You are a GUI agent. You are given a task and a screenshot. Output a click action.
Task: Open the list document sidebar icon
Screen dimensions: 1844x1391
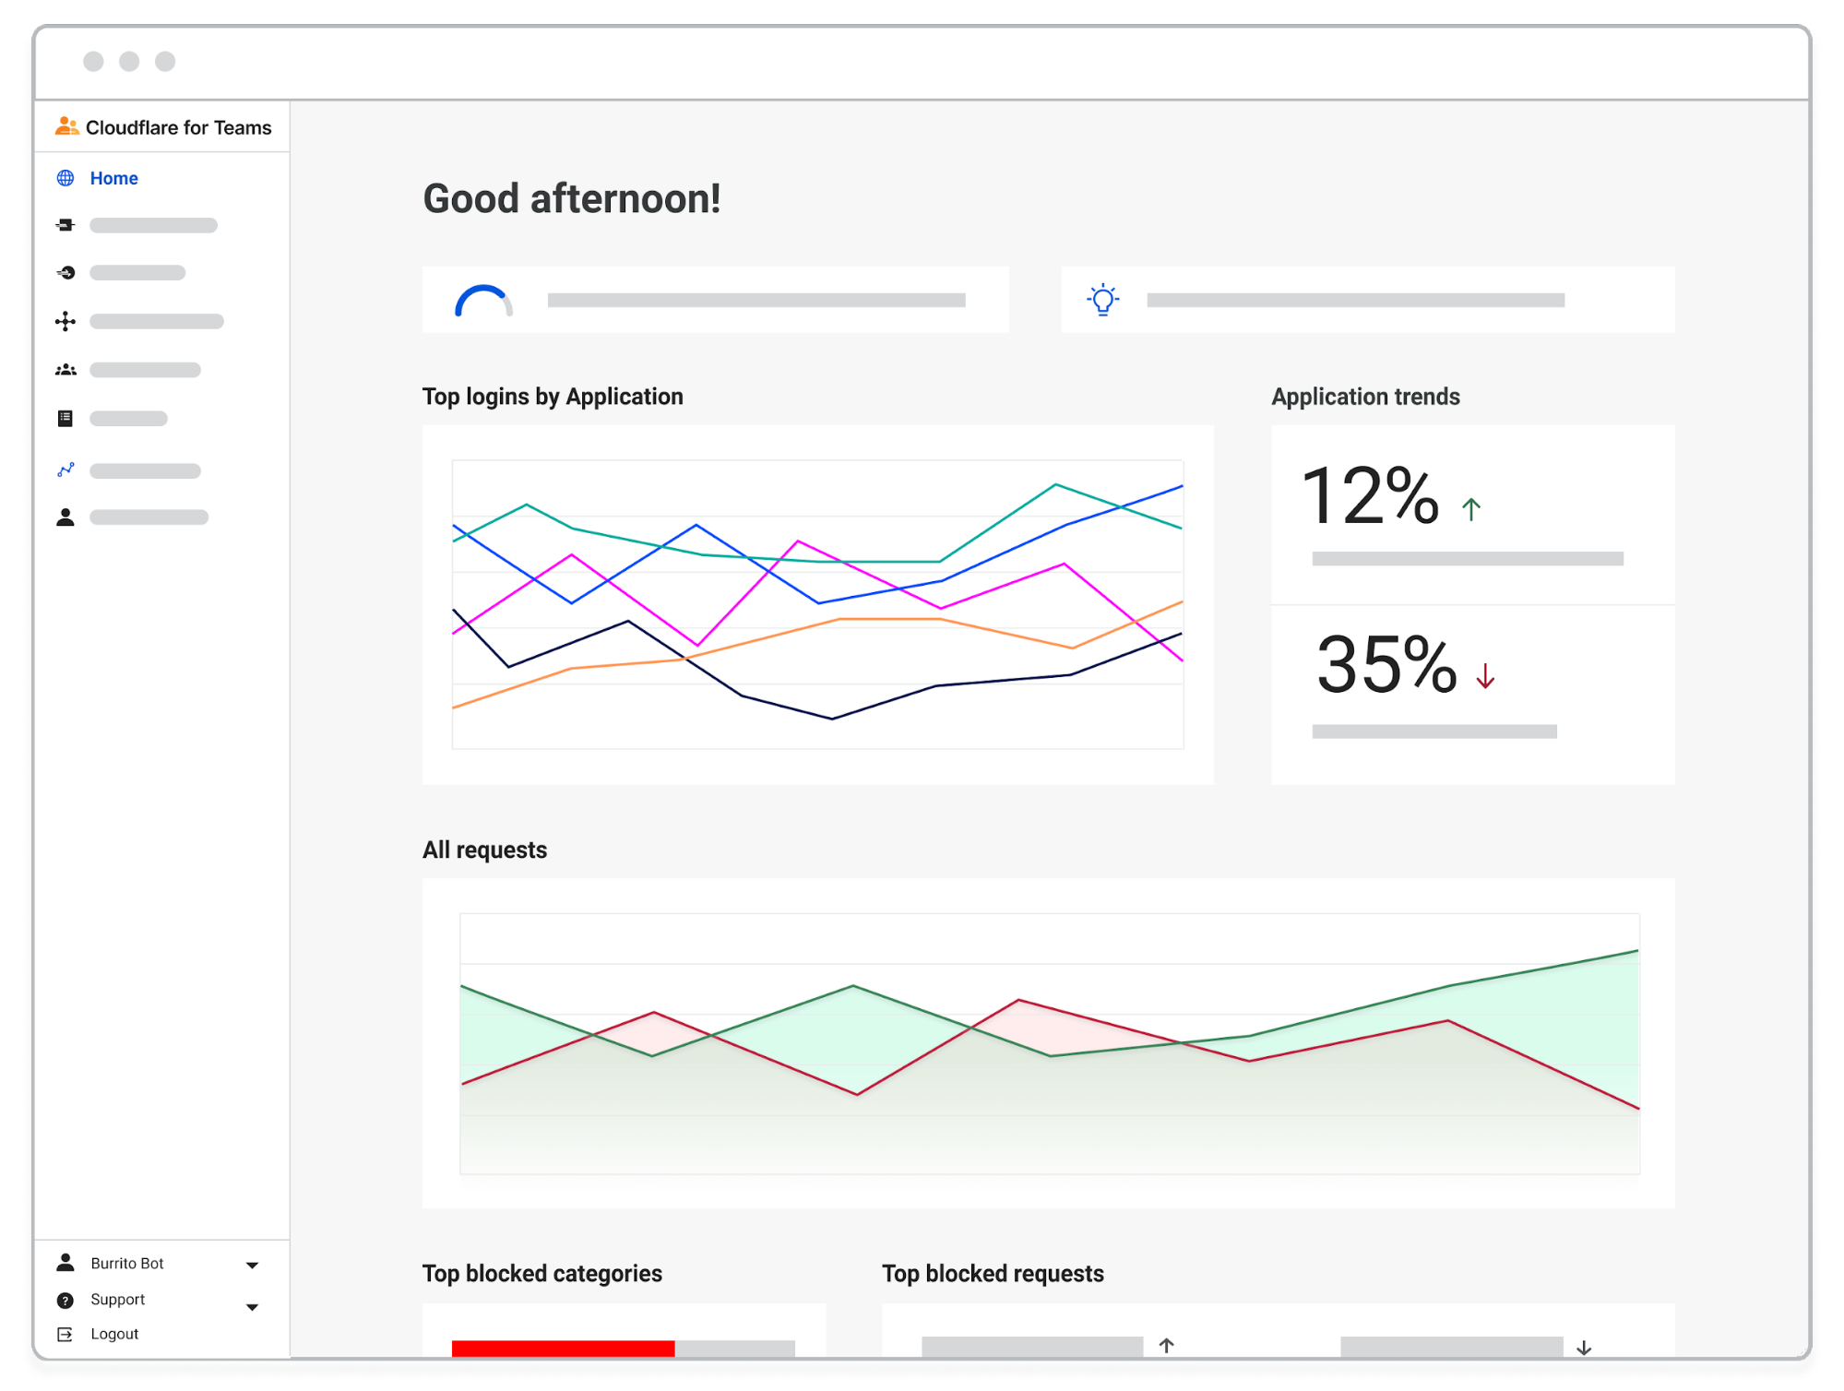pyautogui.click(x=65, y=419)
